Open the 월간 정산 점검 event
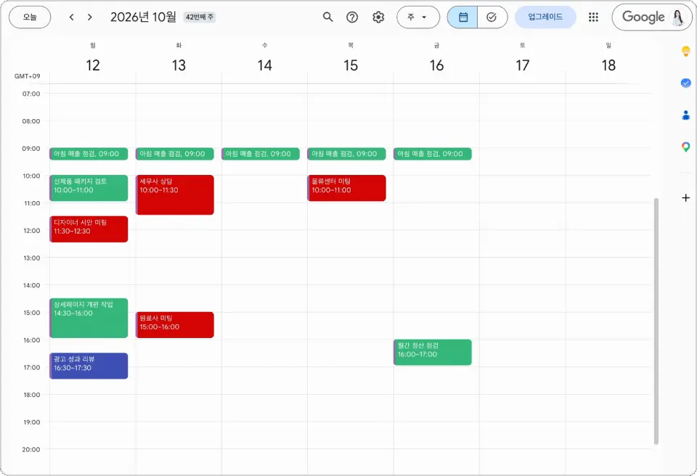697x476 pixels. click(x=433, y=353)
